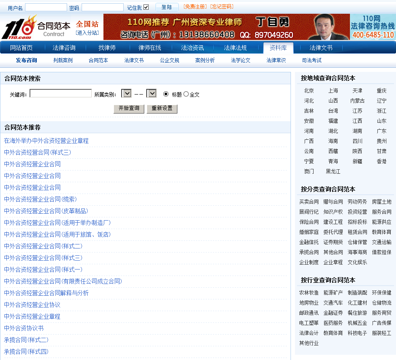Open 中外合资经营企业合同(适用于举办制造厂) link
Viewport: 396px width, 360px height.
(x=57, y=223)
